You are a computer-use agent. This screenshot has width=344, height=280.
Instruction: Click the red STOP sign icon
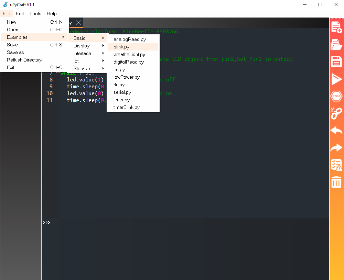336,97
